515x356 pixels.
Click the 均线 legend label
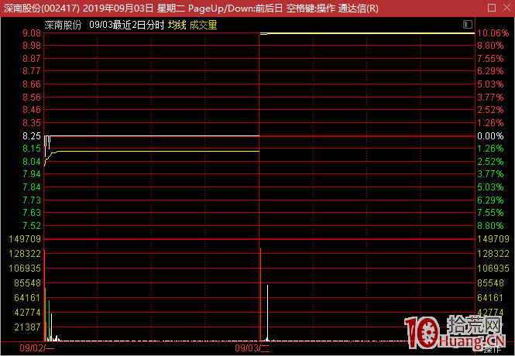pyautogui.click(x=177, y=25)
